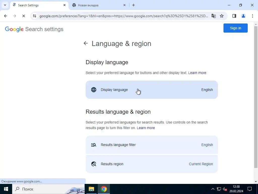Open the Results region setting row
258x194 pixels.
[152, 164]
